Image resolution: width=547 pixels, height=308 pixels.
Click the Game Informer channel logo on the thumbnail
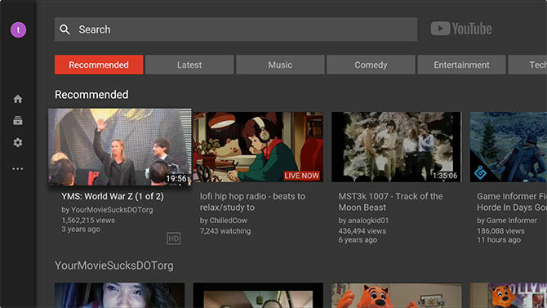(x=480, y=172)
